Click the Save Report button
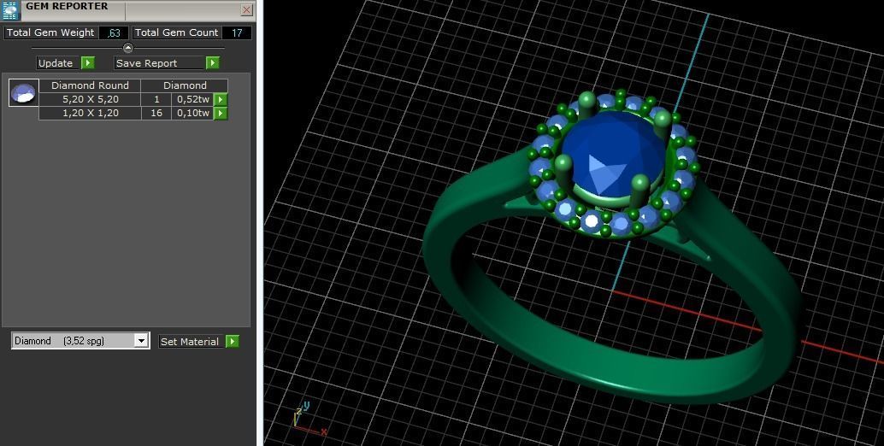Viewport: 884px width, 446px height. (159, 63)
